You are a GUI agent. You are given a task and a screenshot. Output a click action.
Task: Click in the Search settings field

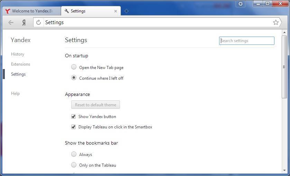click(247, 41)
